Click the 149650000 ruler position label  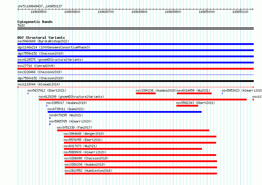coord(207,12)
